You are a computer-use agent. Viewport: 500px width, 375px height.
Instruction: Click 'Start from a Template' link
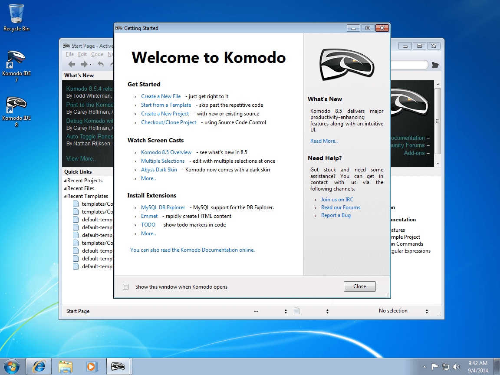click(x=166, y=105)
